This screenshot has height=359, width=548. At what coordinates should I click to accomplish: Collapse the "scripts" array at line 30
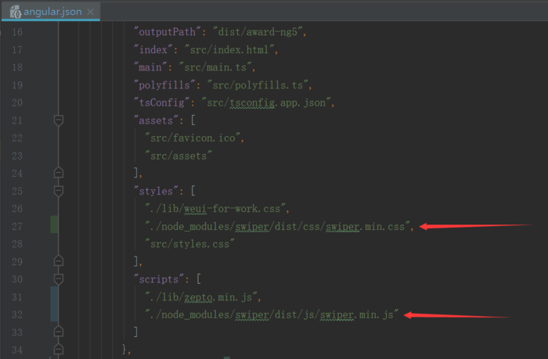click(59, 278)
